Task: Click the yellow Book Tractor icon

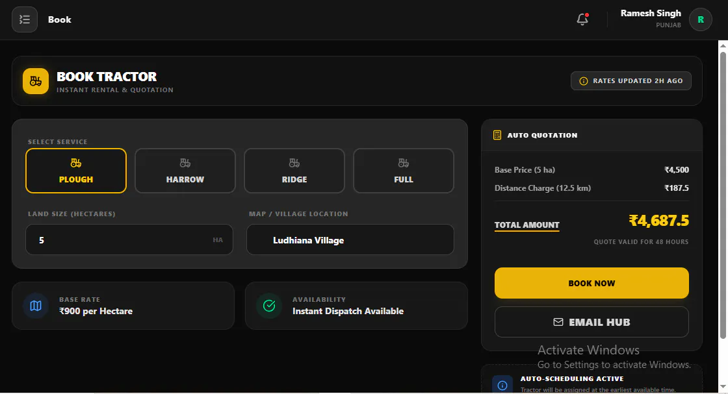Action: click(36, 81)
